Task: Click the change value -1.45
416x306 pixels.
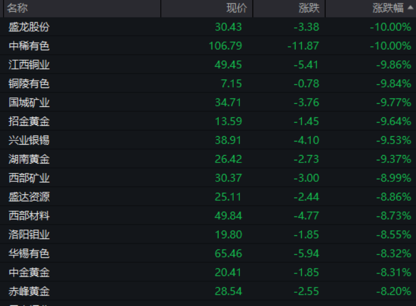Action: (306, 121)
